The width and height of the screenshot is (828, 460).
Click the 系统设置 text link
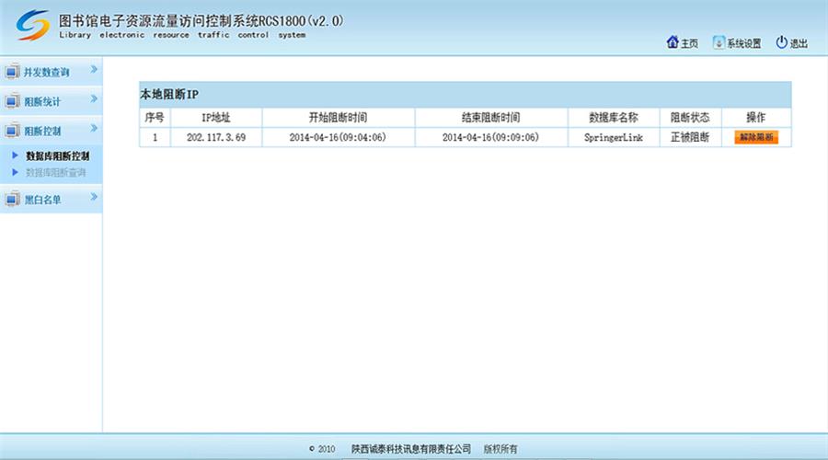click(x=743, y=43)
